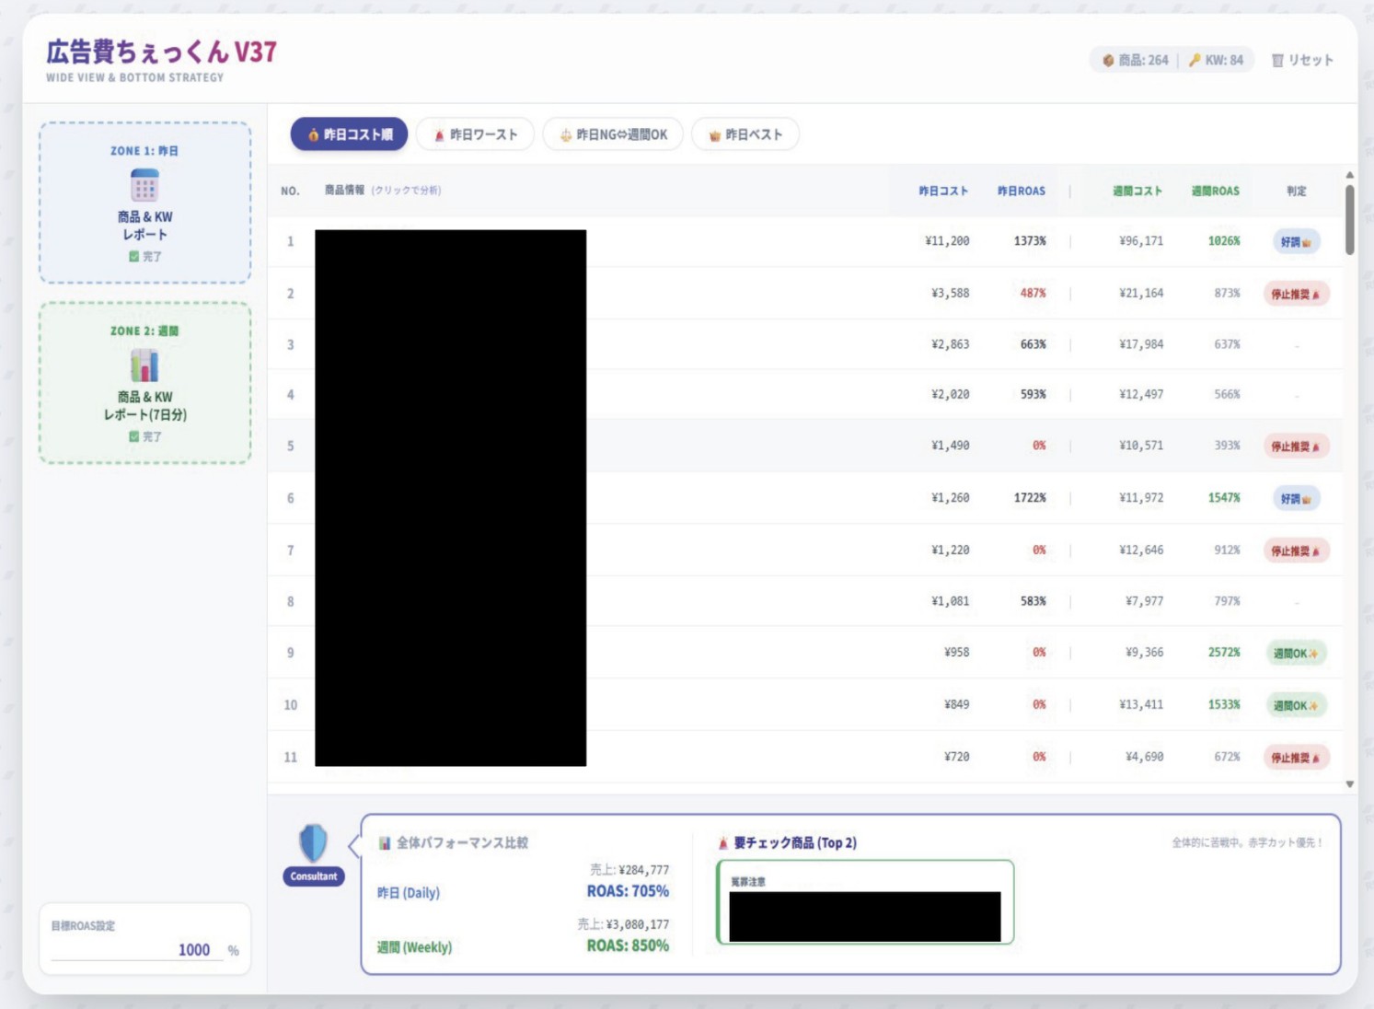This screenshot has height=1009, width=1374.
Task: Click the 停止推奨 badge in row 2
Action: (1295, 295)
